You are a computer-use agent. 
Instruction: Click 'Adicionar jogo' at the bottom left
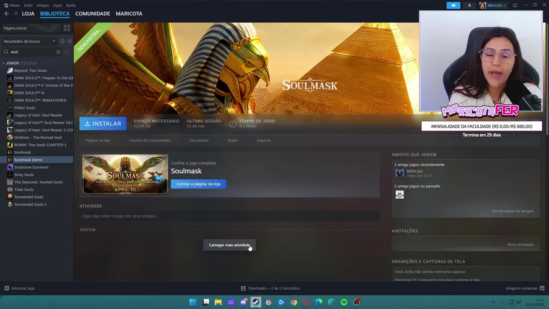pyautogui.click(x=20, y=288)
